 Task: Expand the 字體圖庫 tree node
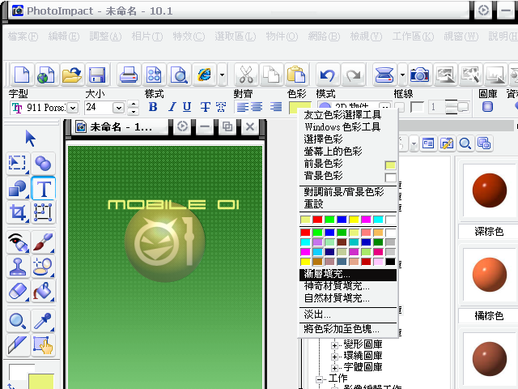334,368
